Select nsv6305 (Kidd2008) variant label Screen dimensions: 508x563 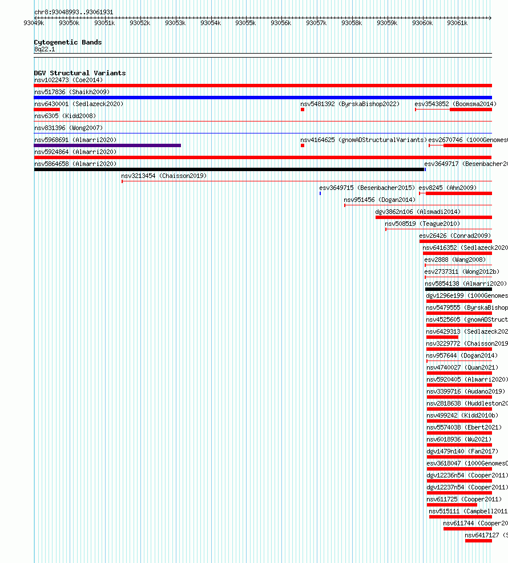pos(65,116)
